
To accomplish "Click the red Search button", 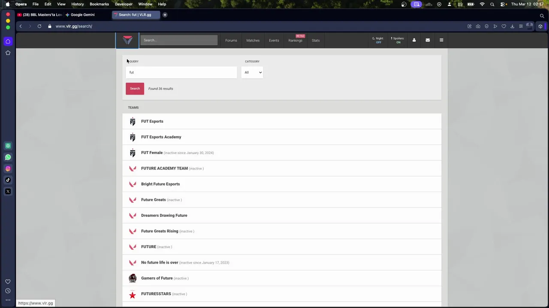I will click(x=135, y=89).
